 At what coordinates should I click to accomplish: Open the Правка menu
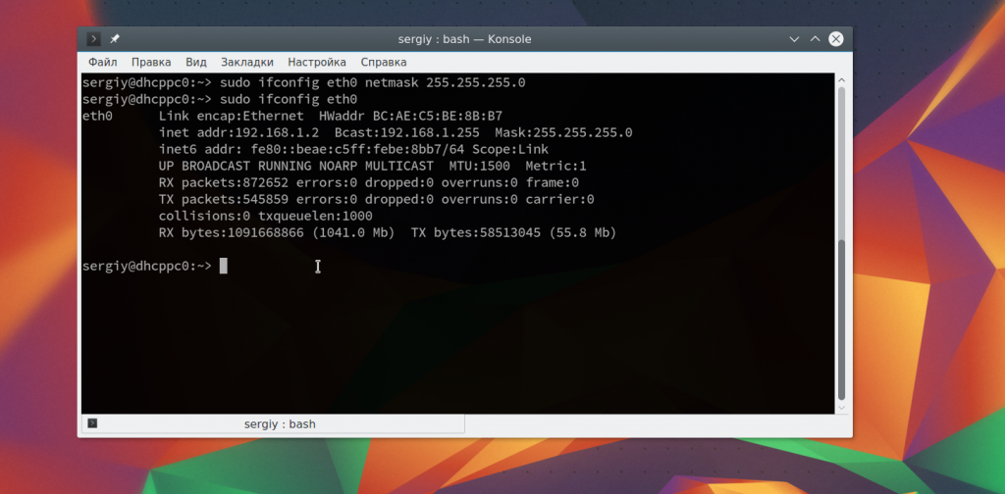151,62
